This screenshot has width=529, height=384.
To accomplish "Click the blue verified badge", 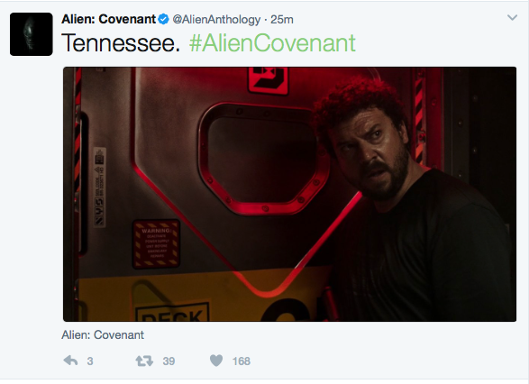I will 164,19.
